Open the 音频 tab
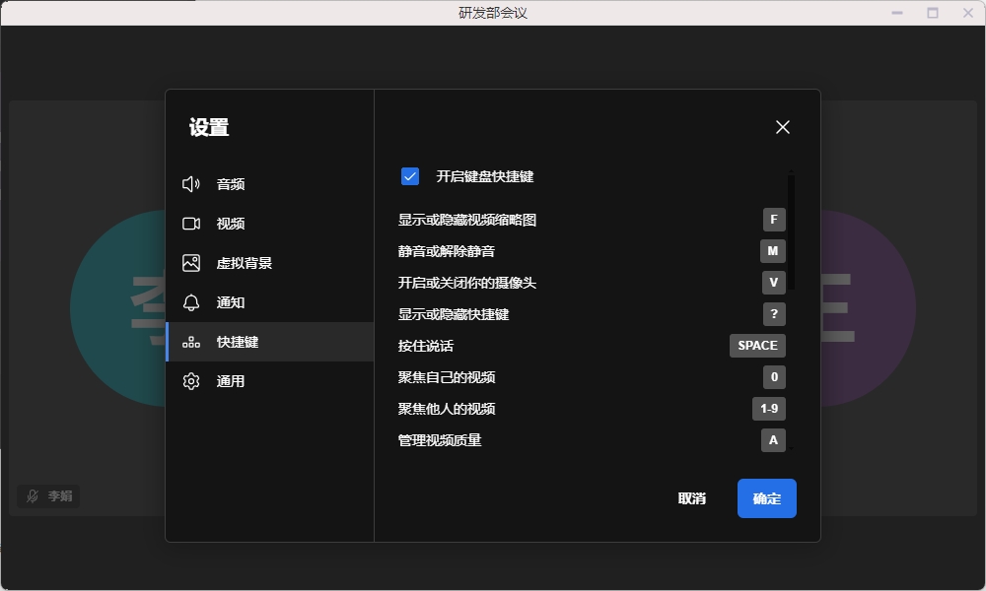Screen dimensions: 986x591 pyautogui.click(x=231, y=184)
